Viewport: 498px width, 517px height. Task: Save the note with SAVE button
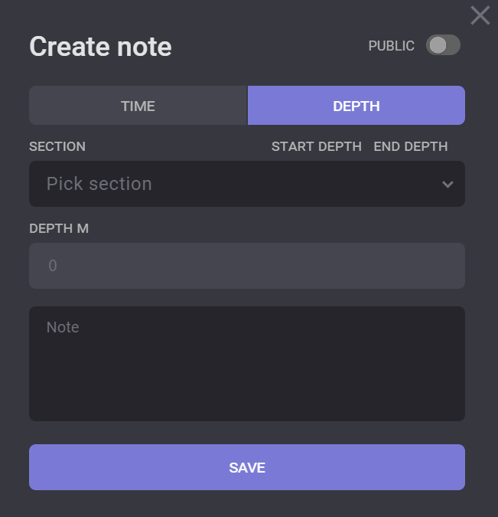246,467
